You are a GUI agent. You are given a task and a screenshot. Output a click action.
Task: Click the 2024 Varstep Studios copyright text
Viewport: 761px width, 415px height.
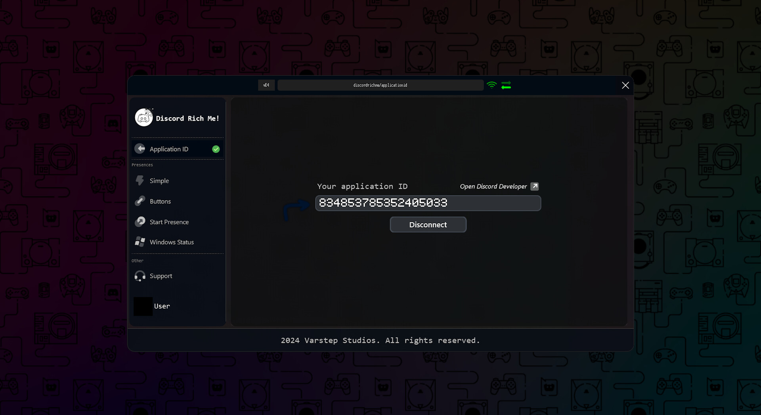pos(380,341)
